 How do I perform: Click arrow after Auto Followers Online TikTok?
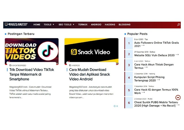pyautogui.click(x=143, y=45)
